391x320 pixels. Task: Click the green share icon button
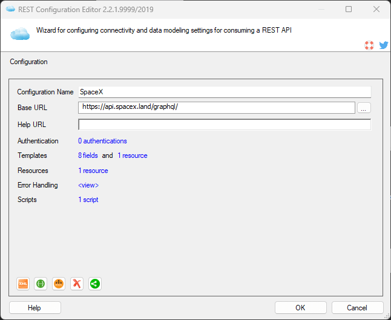point(95,284)
